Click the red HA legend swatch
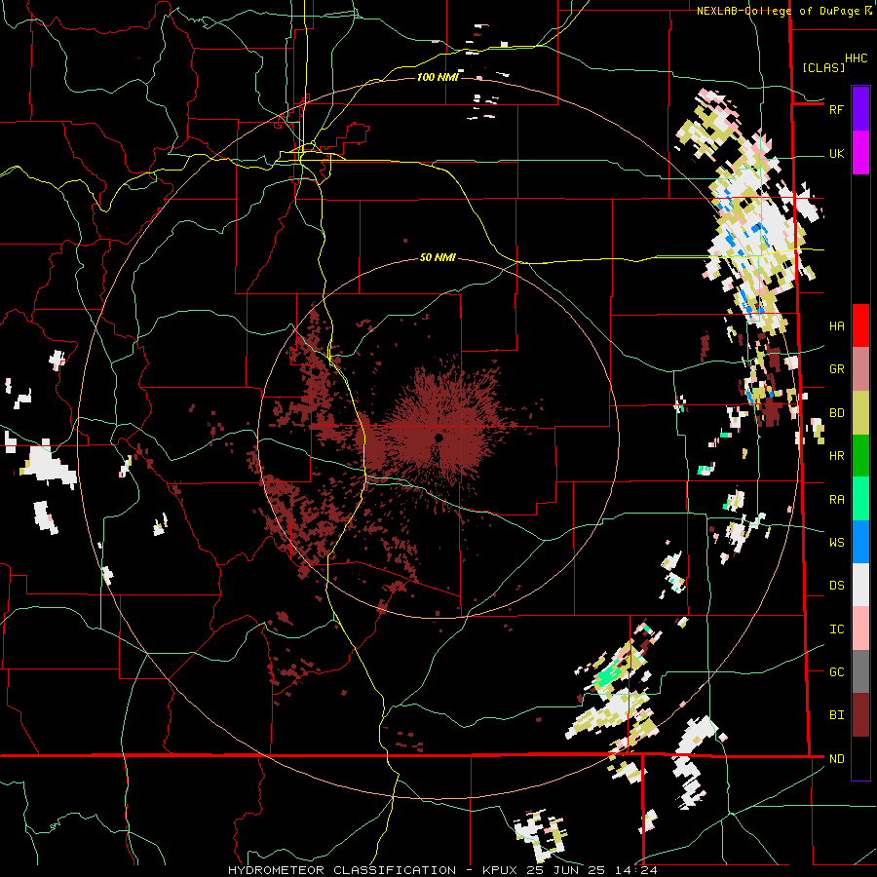Viewport: 877px width, 877px height. (860, 325)
